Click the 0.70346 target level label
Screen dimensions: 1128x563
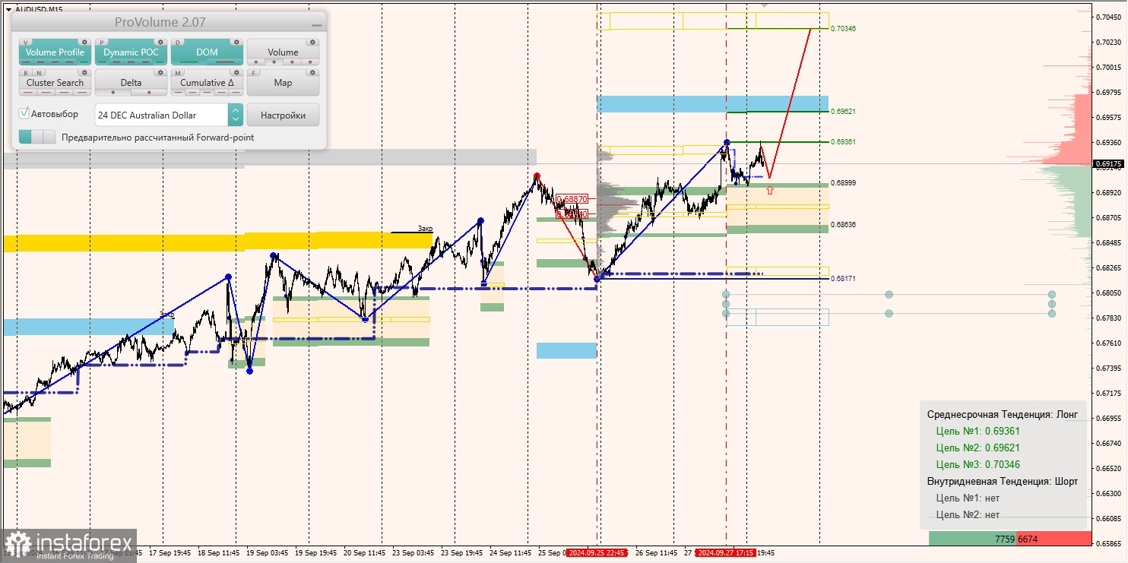click(844, 28)
